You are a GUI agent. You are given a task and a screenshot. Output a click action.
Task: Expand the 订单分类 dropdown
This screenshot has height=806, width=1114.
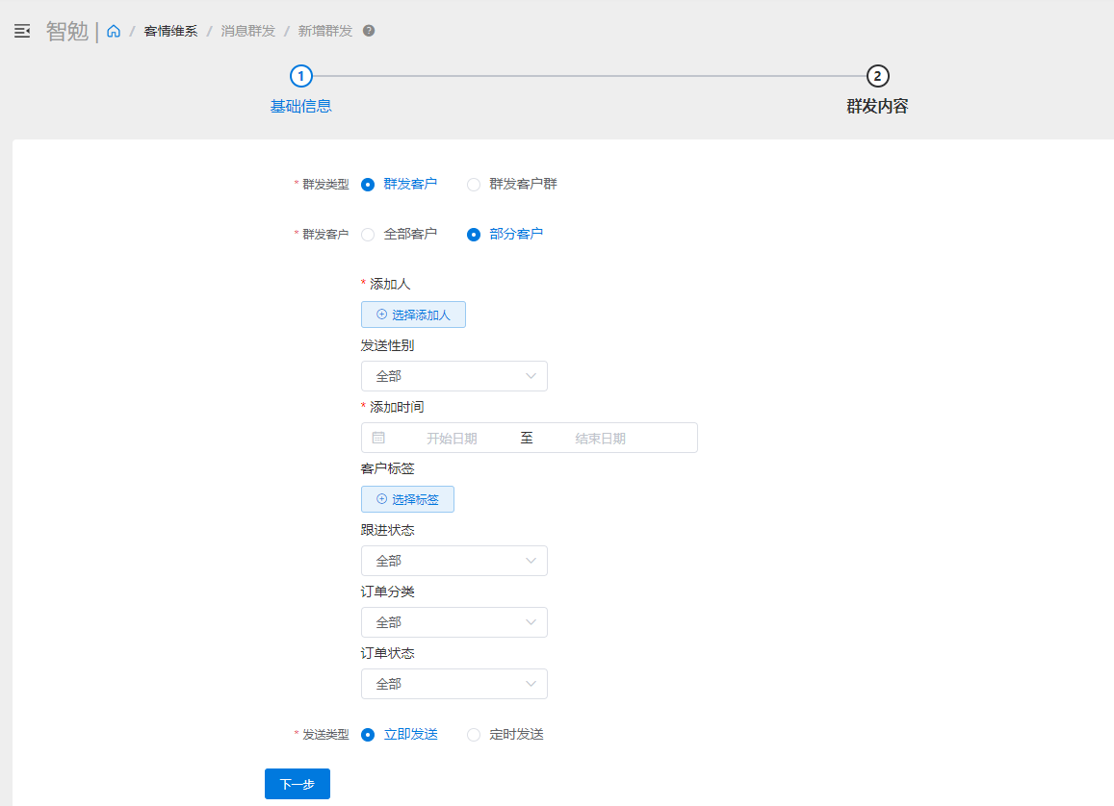click(454, 622)
